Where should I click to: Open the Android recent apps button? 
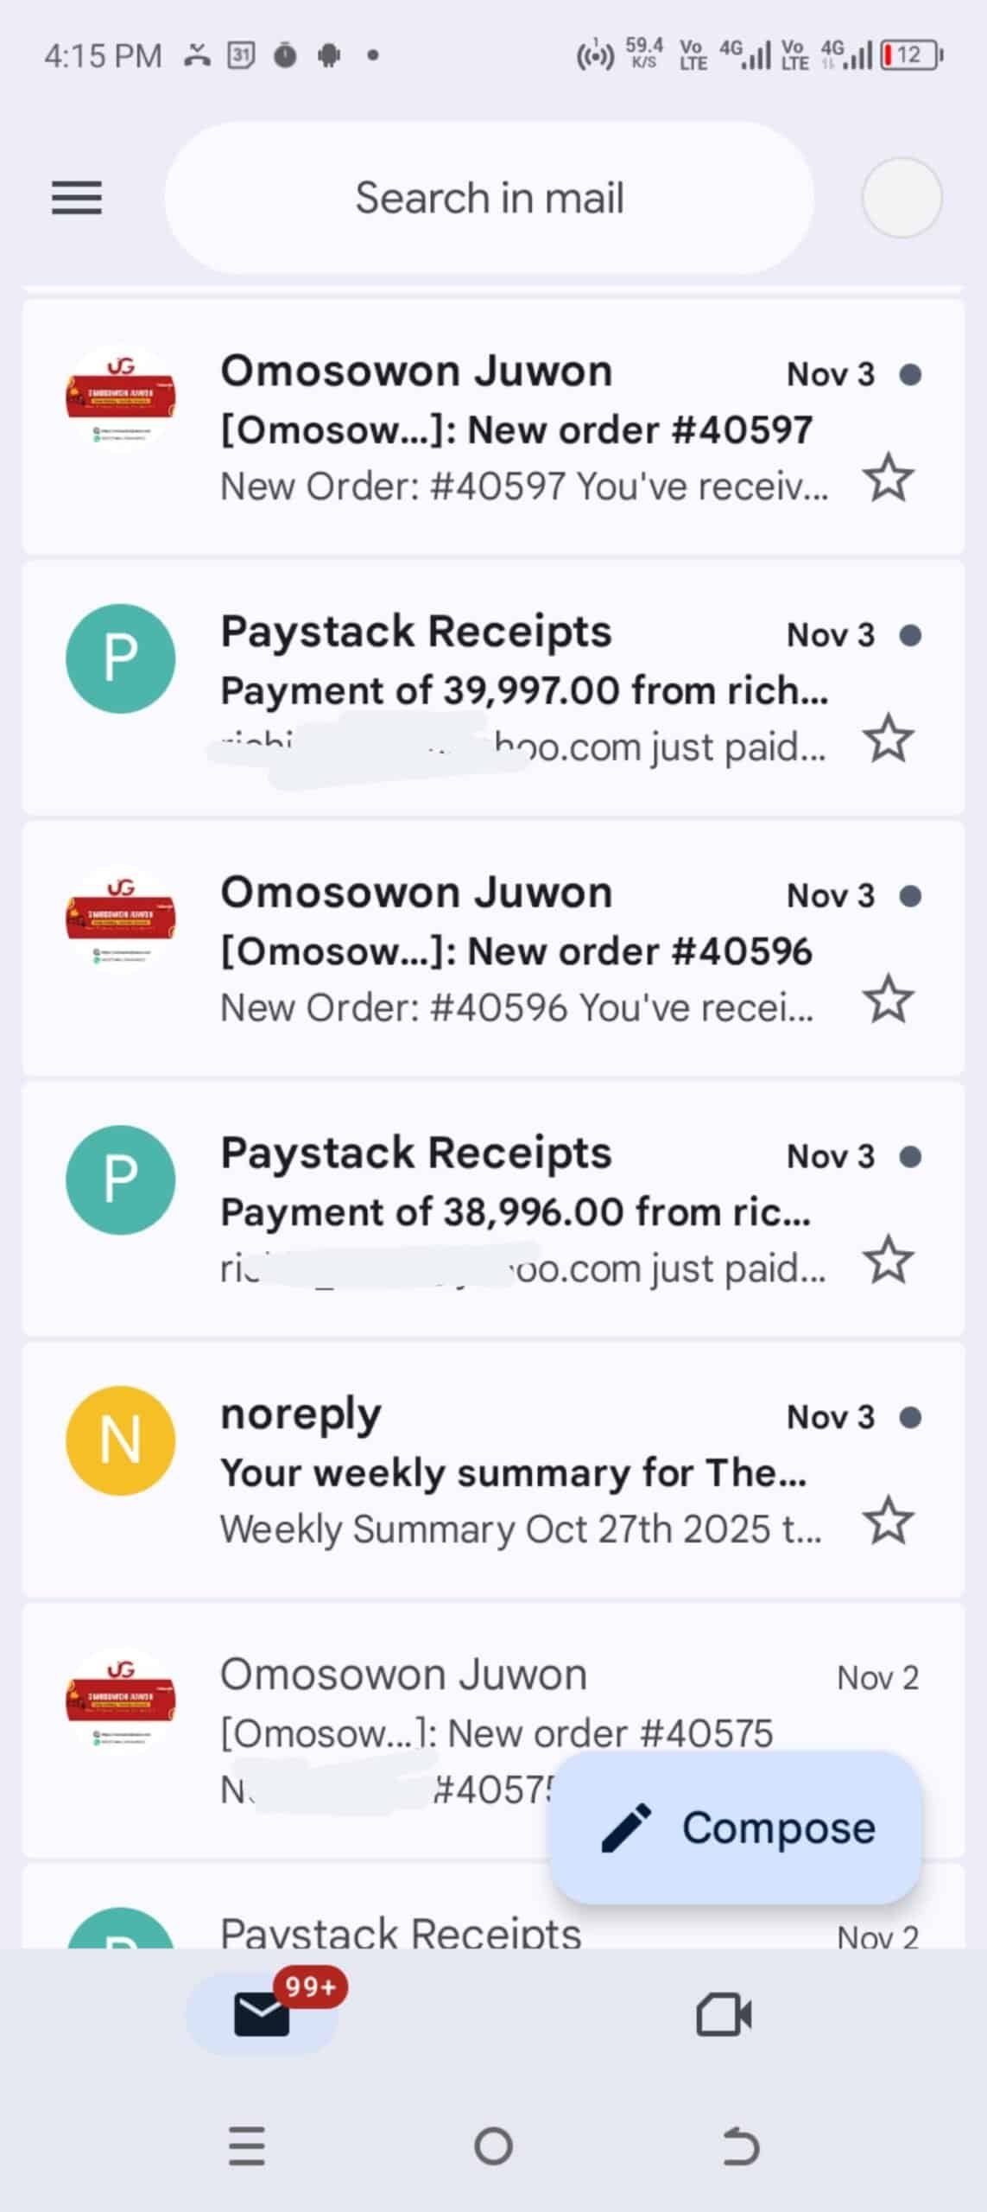(x=247, y=2146)
